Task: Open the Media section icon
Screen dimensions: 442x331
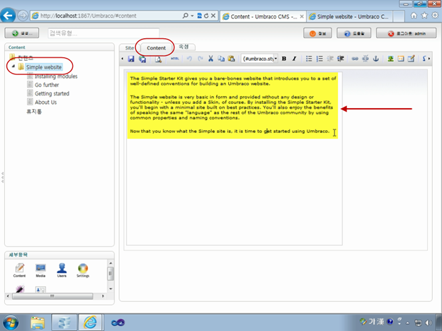Action: (40, 270)
